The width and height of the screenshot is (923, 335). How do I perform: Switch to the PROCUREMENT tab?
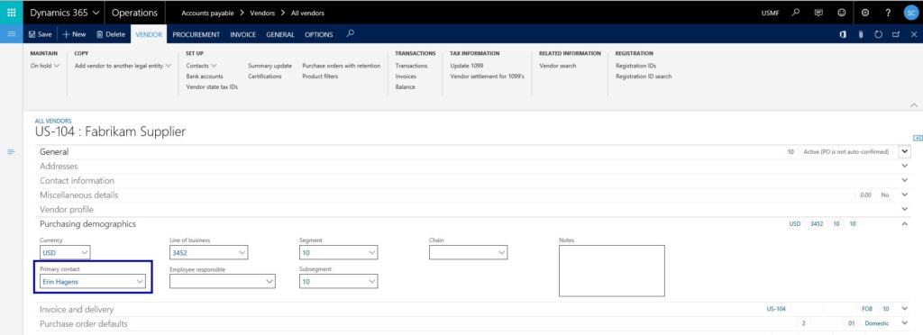pyautogui.click(x=196, y=35)
